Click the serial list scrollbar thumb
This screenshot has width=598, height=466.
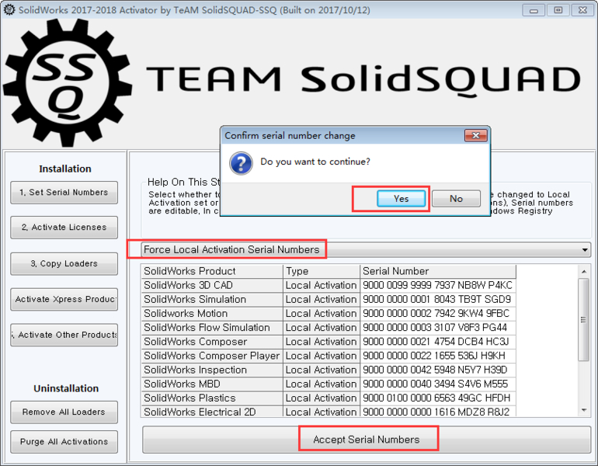click(584, 319)
